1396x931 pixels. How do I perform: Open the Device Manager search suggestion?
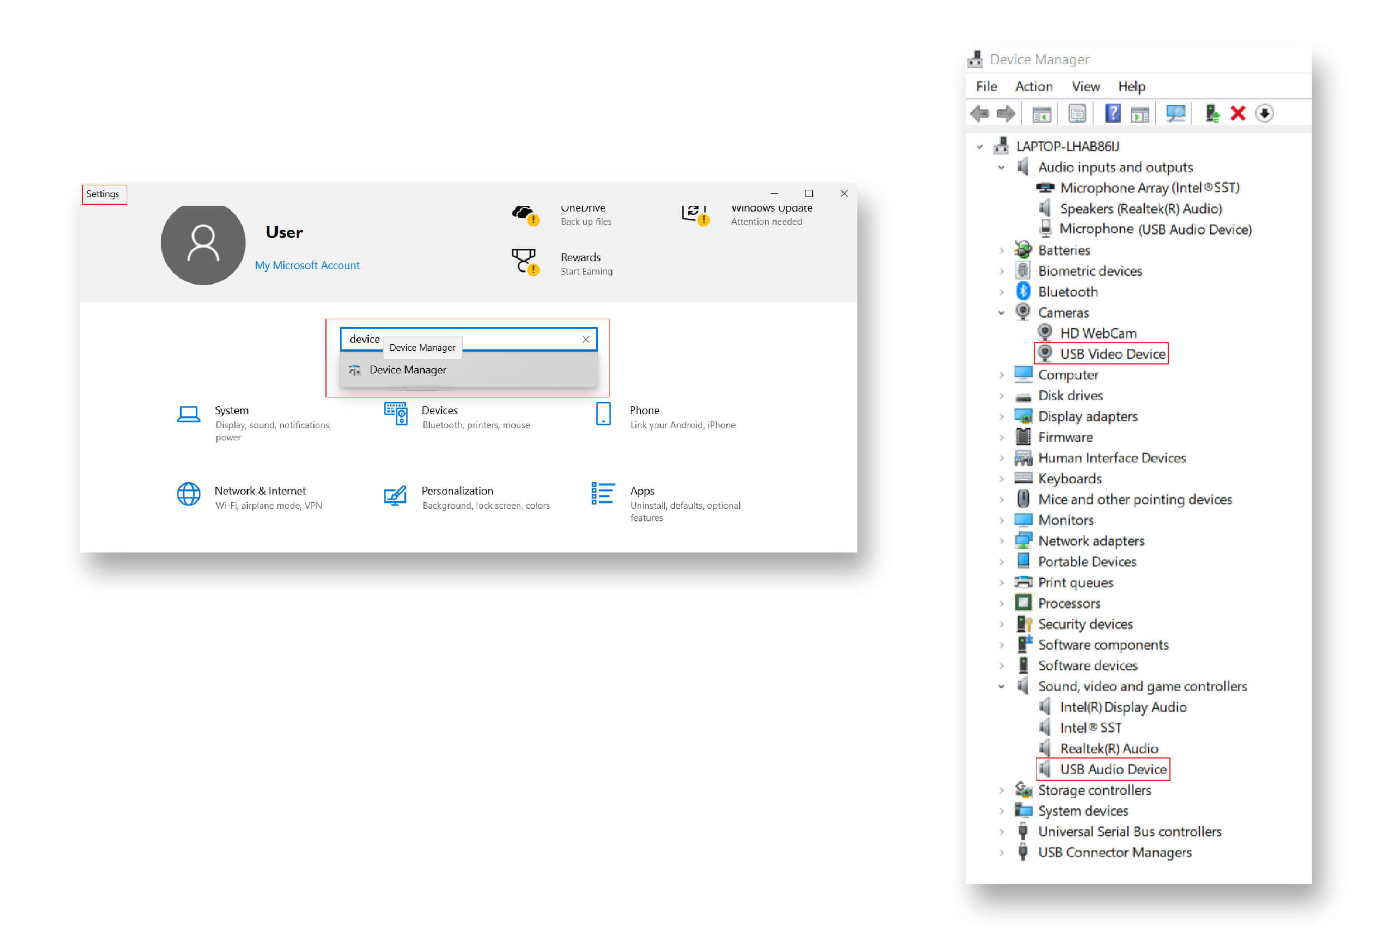468,370
